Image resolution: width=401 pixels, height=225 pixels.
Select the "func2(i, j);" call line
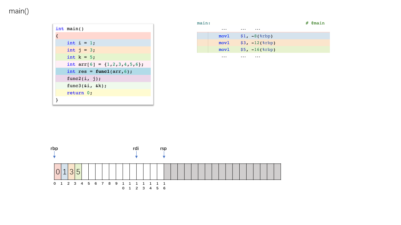[x=103, y=78]
